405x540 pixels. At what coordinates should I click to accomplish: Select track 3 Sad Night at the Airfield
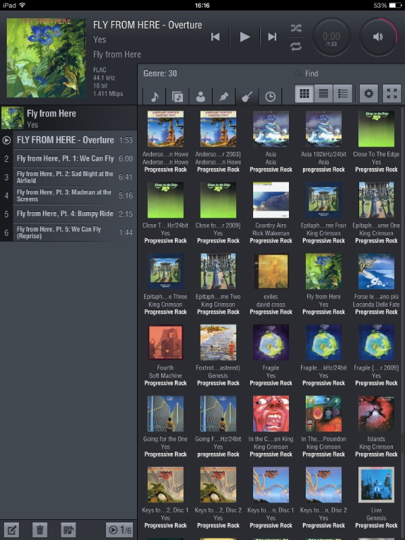69,177
